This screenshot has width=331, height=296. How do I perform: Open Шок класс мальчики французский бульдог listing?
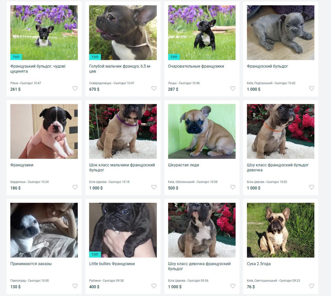(122, 167)
